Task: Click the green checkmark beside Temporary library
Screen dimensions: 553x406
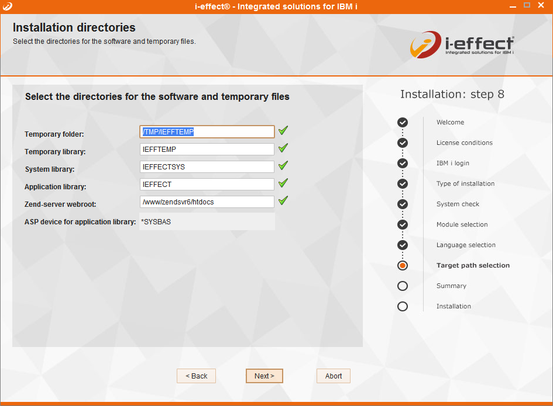Action: pos(283,148)
